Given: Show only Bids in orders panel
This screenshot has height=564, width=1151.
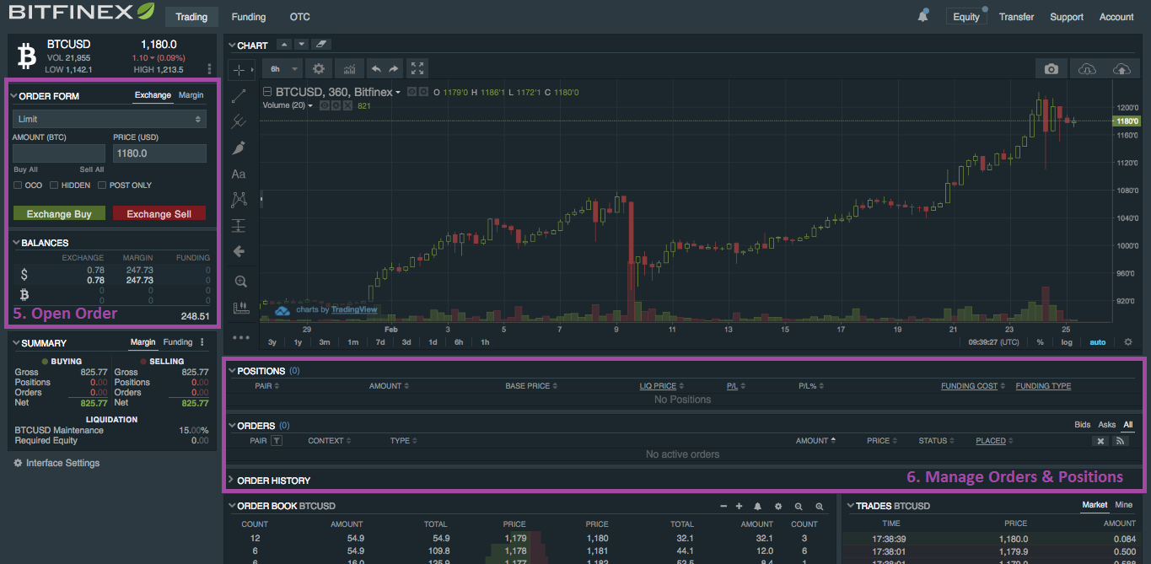Looking at the screenshot, I should (x=1082, y=425).
